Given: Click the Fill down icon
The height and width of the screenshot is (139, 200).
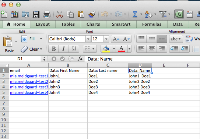Looking at the screenshot, I should coord(24,39).
